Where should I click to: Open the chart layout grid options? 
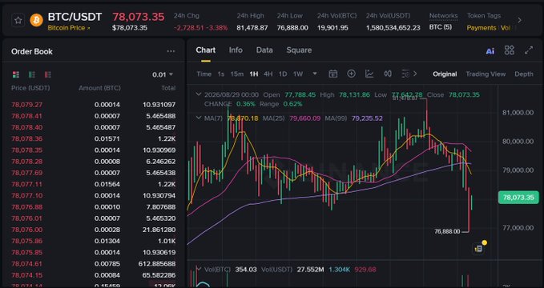pos(510,50)
